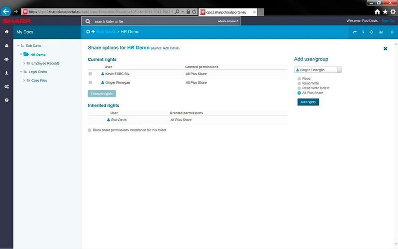Click the up arrow icon in breadcrumb
This screenshot has width=398, height=249.
(x=93, y=32)
